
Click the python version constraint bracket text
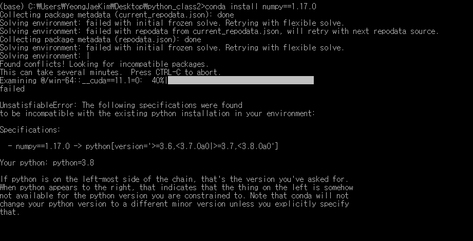click(x=182, y=146)
